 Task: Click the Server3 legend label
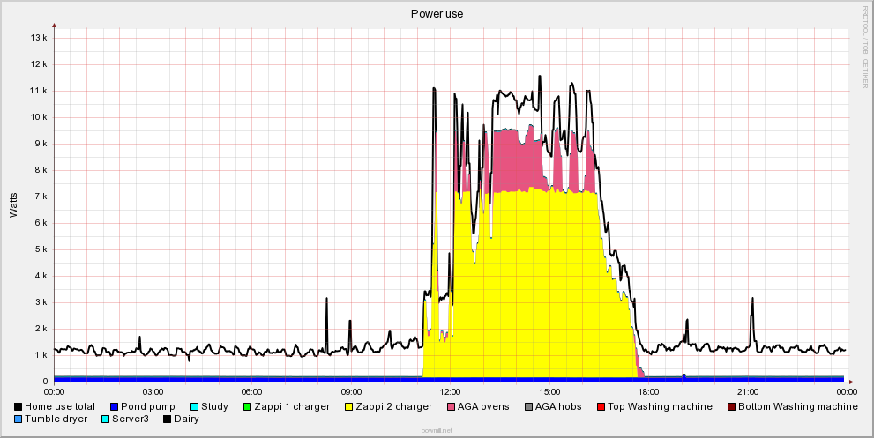click(x=131, y=419)
